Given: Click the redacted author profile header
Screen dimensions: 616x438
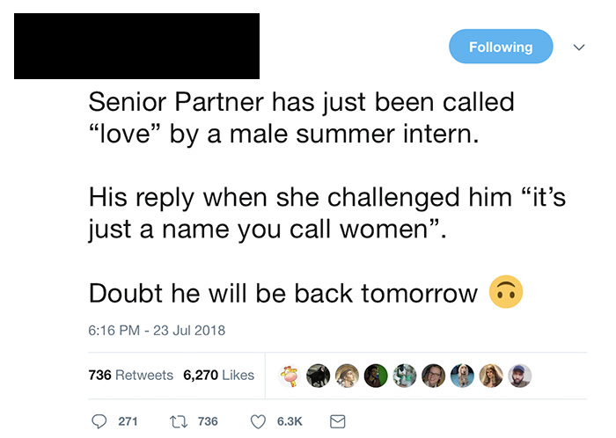Looking at the screenshot, I should click(136, 47).
